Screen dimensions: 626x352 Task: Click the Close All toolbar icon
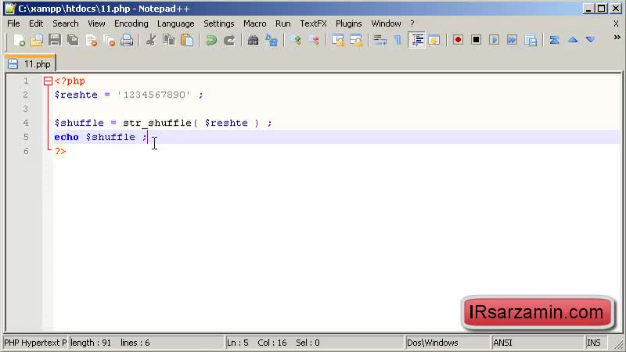[109, 41]
